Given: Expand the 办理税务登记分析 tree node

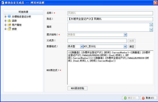Looking at the screenshot, I should [x=5, y=16].
